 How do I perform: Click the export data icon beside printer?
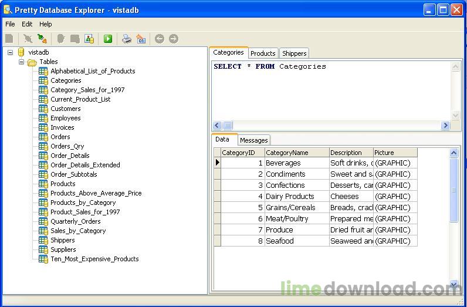tap(140, 39)
